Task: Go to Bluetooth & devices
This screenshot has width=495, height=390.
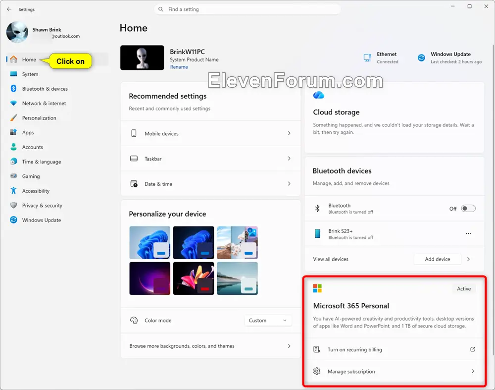Action: point(57,89)
